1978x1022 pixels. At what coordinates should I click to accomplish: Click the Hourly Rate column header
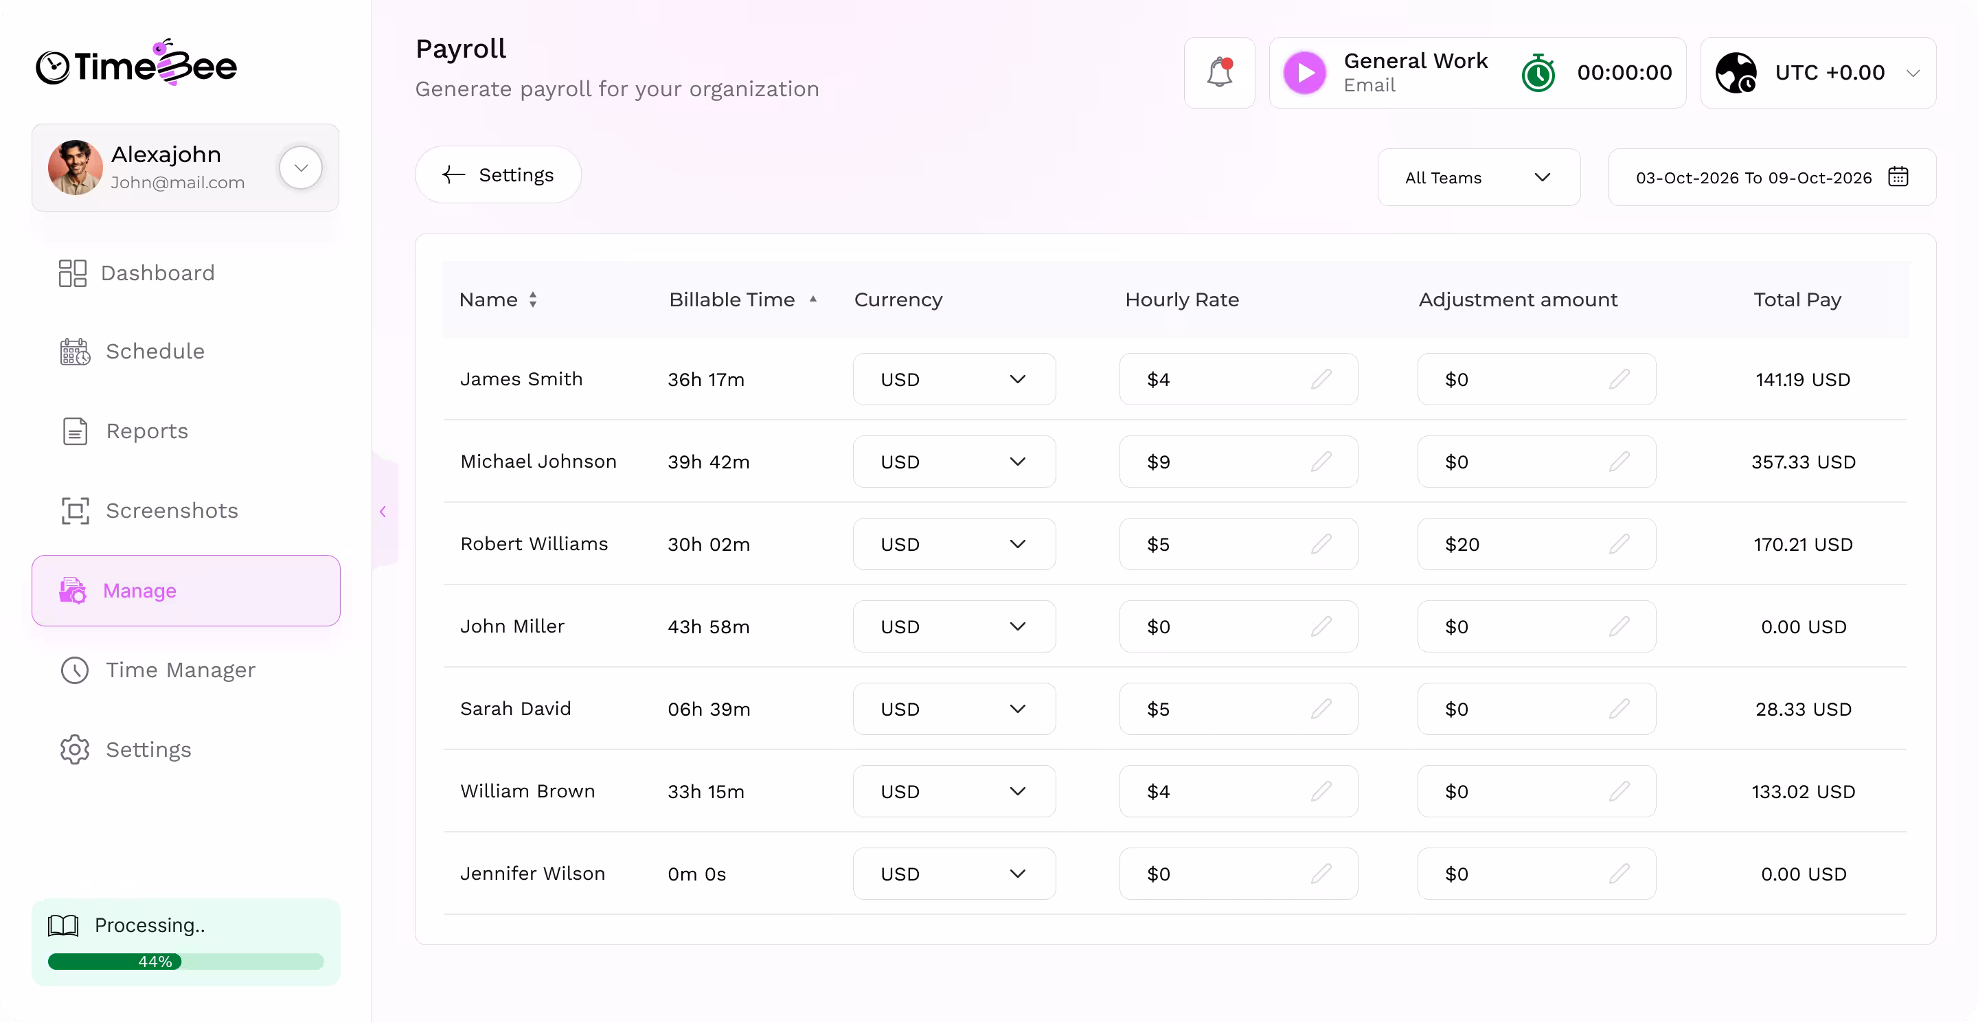1182,299
